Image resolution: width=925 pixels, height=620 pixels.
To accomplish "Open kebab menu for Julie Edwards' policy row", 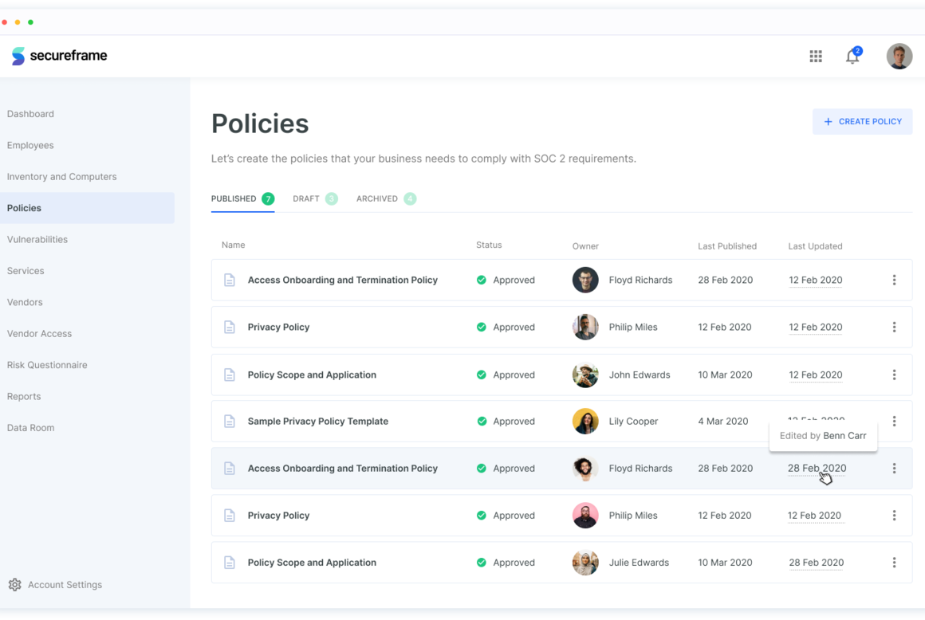I will [x=895, y=563].
